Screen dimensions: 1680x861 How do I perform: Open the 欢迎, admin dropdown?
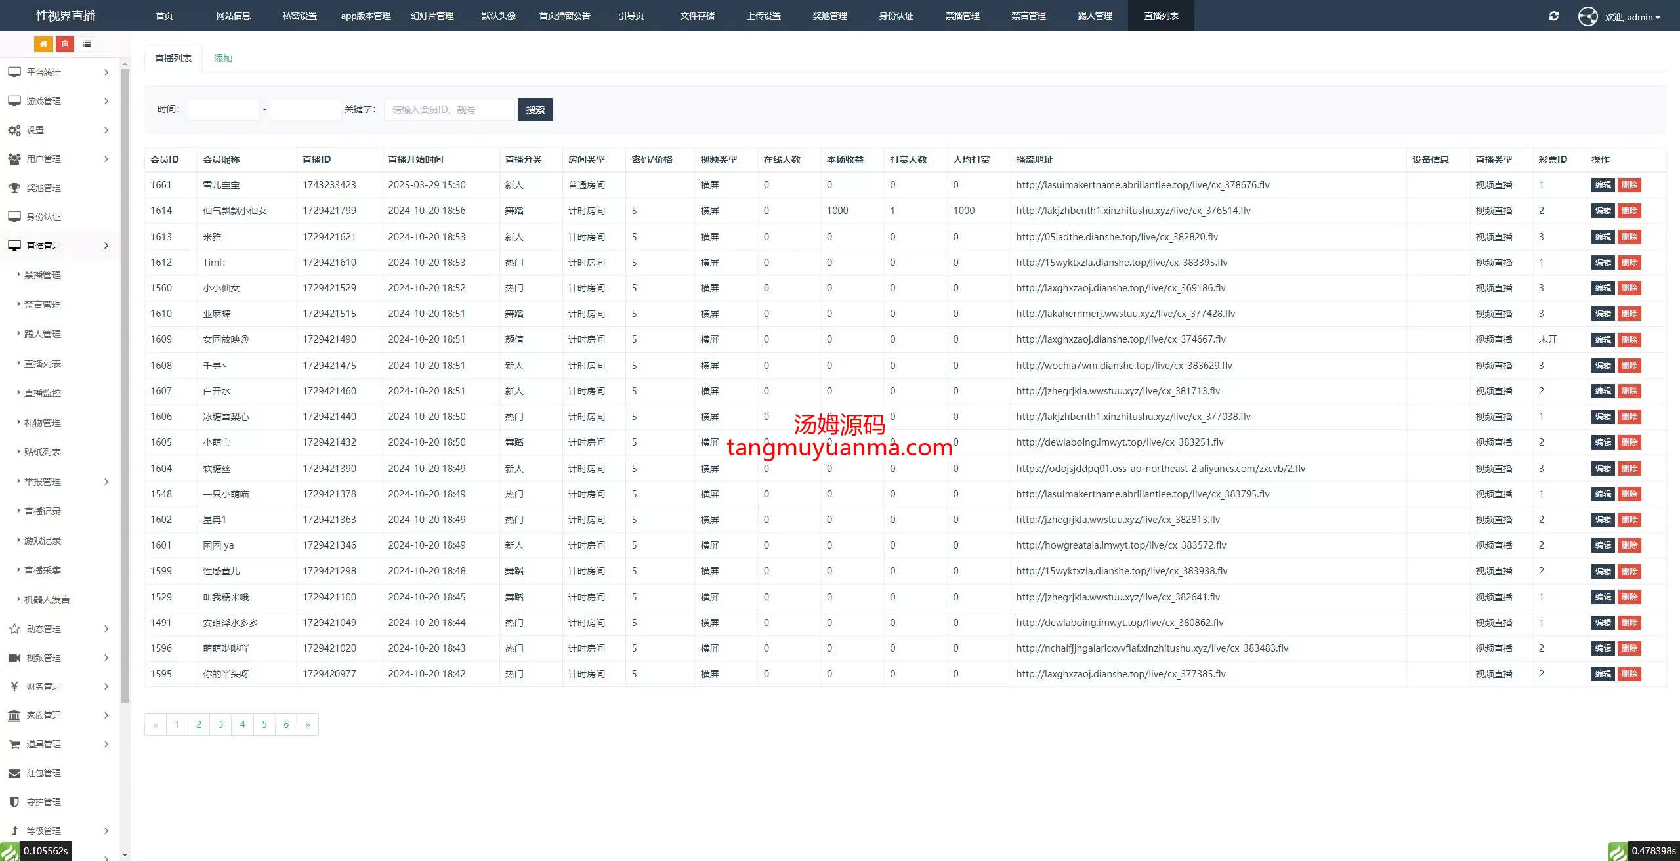(x=1633, y=17)
